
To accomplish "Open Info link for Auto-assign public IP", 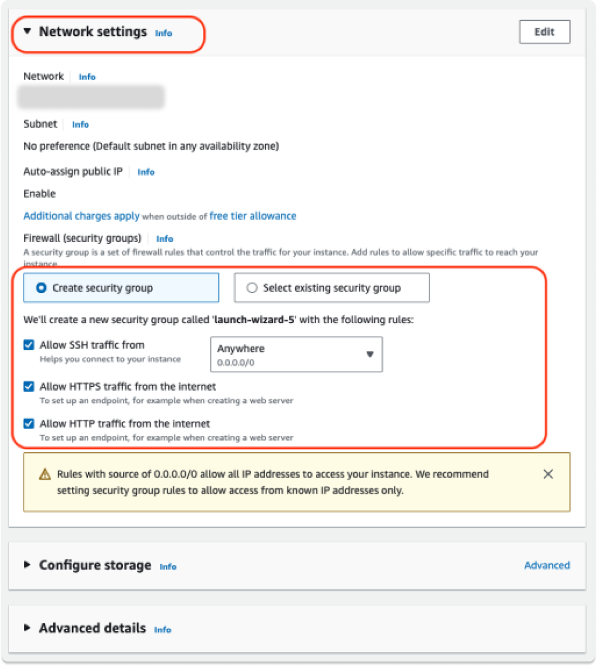I will click(146, 172).
